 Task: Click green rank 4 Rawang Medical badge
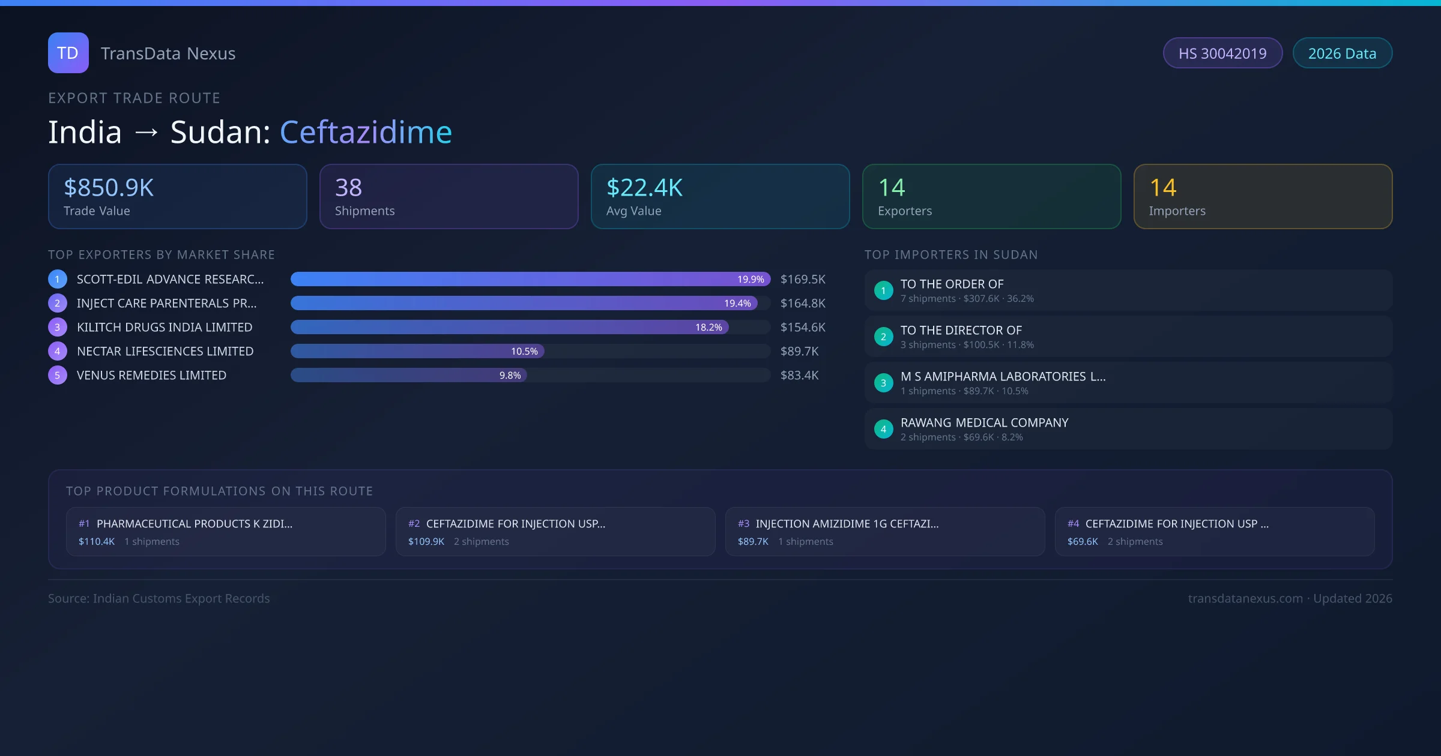pos(883,429)
